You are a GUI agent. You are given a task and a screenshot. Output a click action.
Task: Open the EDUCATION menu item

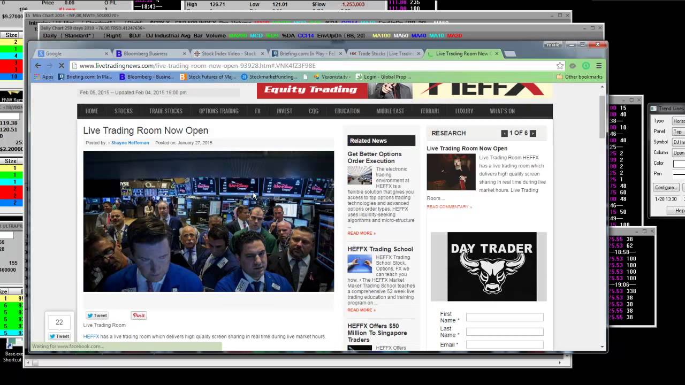click(347, 111)
